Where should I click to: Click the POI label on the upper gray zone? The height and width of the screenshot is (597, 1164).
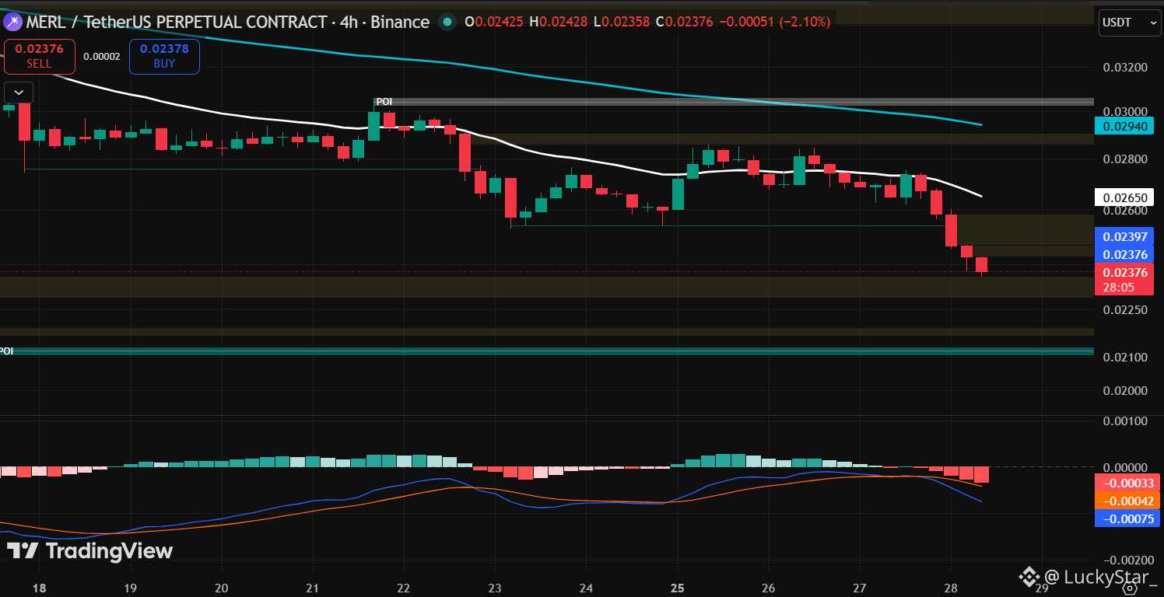384,102
